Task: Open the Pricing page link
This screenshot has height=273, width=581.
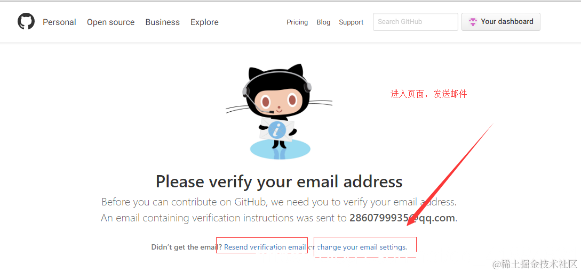Action: 297,22
